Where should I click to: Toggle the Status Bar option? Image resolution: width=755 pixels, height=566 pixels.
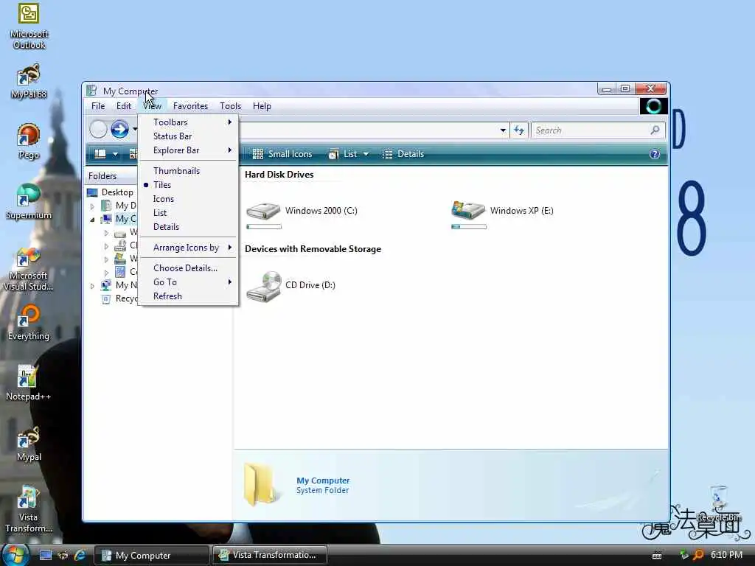[x=188, y=136]
